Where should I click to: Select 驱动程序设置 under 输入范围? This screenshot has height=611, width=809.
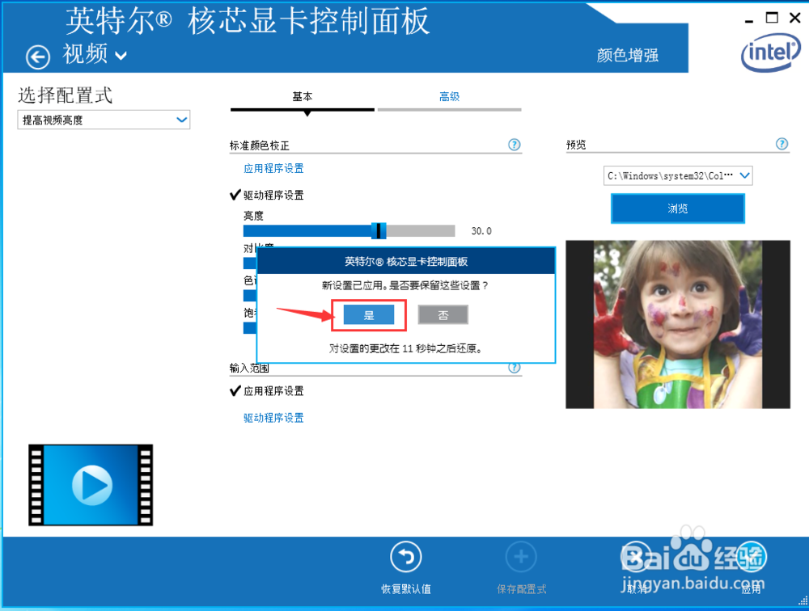(273, 418)
